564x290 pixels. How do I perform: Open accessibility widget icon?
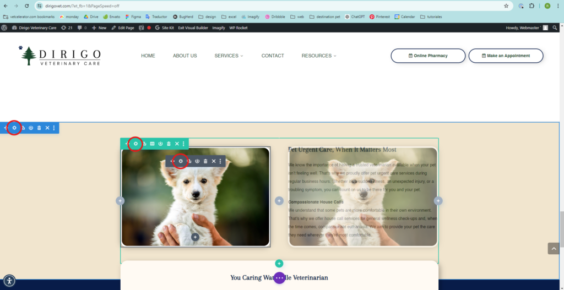9,281
